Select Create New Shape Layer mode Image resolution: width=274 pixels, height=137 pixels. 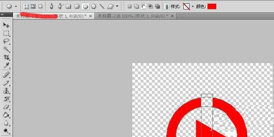[x=129, y=7]
